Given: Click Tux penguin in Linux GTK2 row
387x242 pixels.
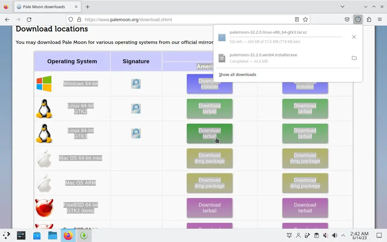Looking at the screenshot, I should tap(44, 109).
